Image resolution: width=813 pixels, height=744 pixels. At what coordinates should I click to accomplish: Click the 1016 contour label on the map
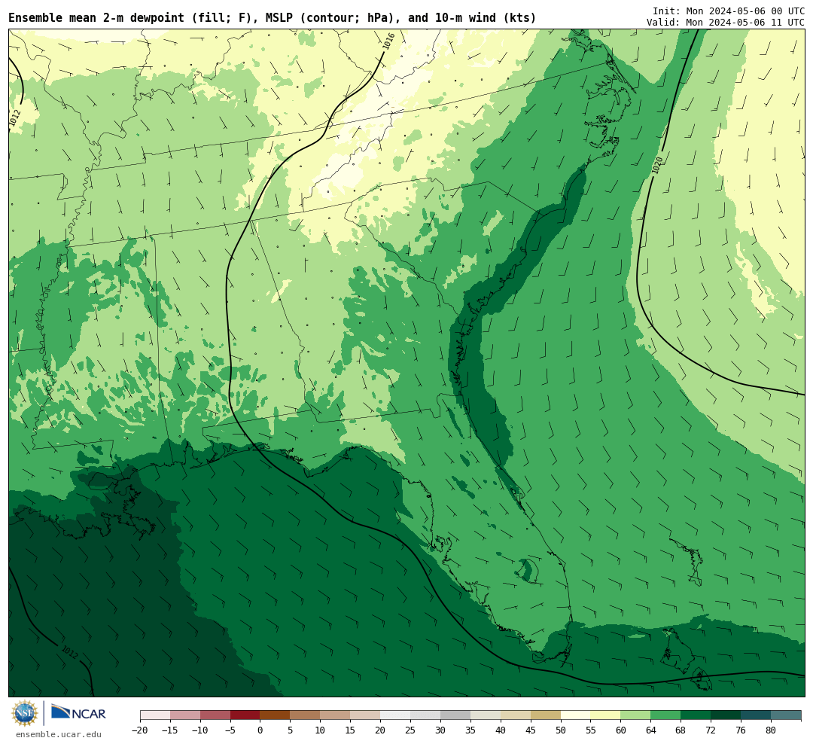point(388,41)
